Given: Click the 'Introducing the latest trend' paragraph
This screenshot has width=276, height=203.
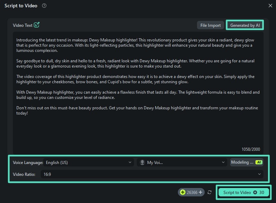Looking at the screenshot, I should click(135, 45).
